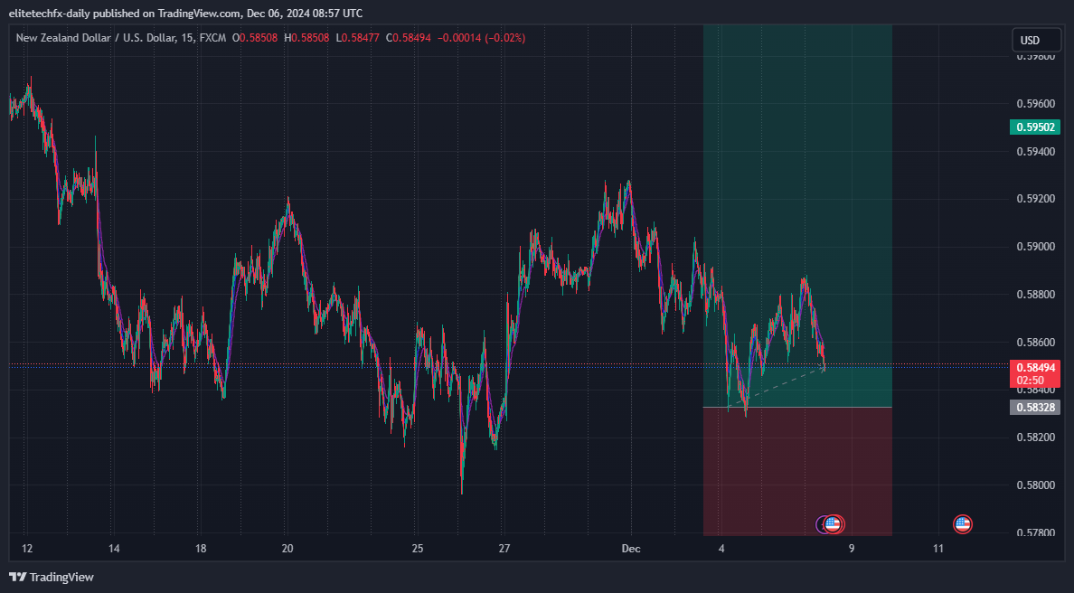Select the grey 0.58328 entry price label
The height and width of the screenshot is (593, 1074).
coord(1035,408)
